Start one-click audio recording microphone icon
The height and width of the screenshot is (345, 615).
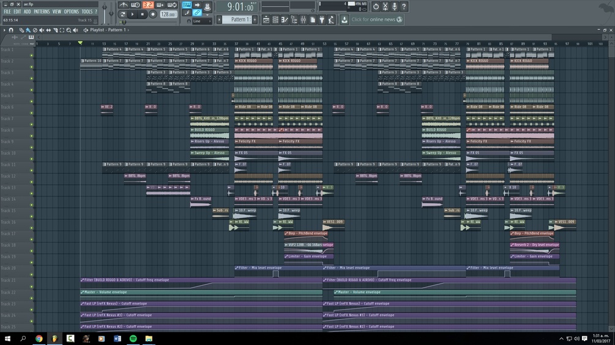click(x=395, y=6)
